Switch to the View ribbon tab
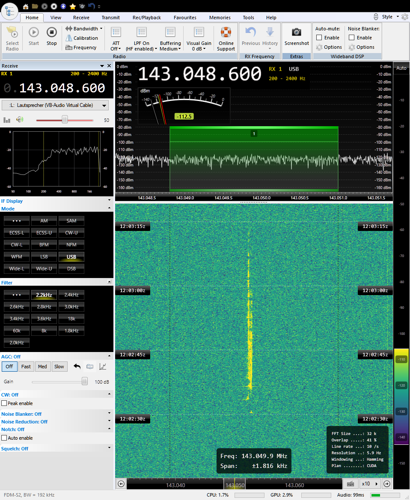 [56, 18]
